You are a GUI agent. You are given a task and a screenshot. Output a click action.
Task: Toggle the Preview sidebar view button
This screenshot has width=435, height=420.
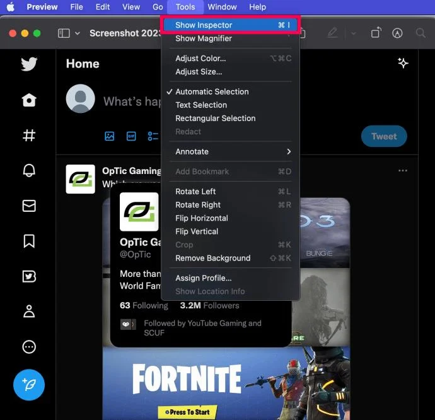pos(64,33)
